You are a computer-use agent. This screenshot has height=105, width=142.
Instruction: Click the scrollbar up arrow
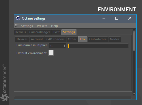[134, 31]
